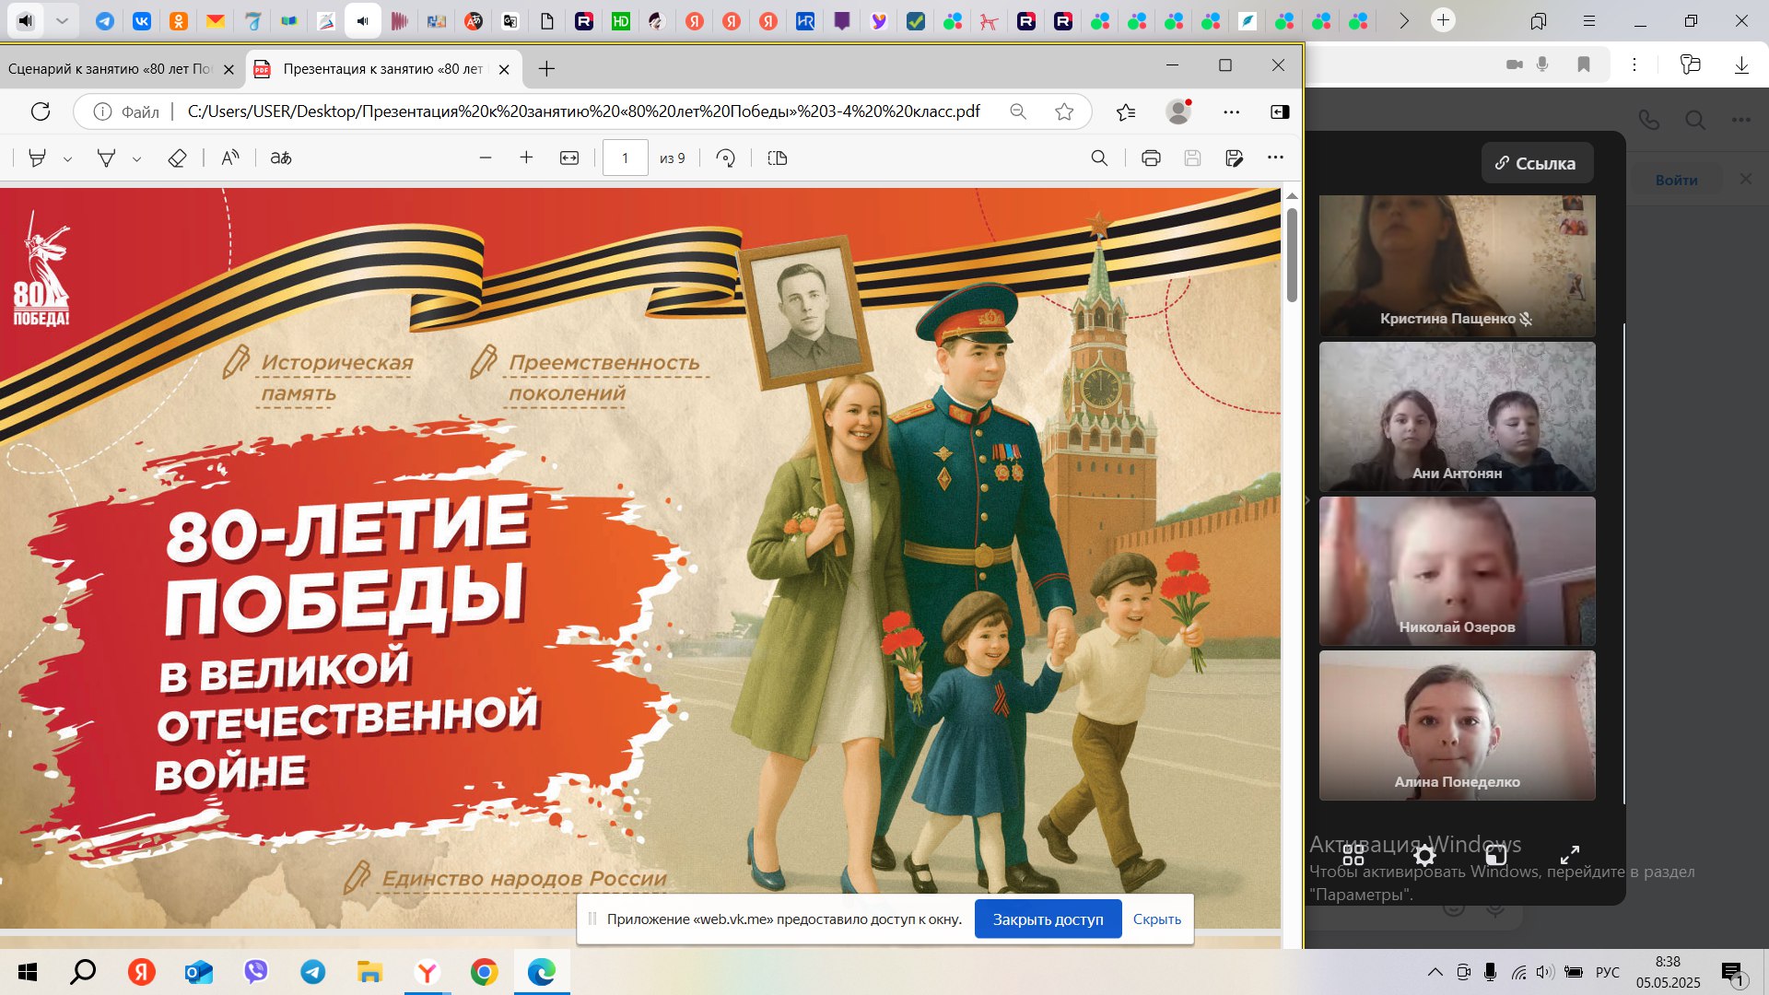Click the scrollbar up arrow in PDF viewer
The image size is (1769, 995).
pyautogui.click(x=1292, y=196)
